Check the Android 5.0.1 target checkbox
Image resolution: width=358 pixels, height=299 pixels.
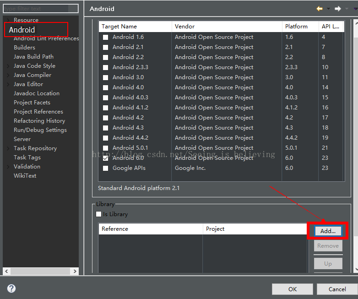click(x=105, y=148)
